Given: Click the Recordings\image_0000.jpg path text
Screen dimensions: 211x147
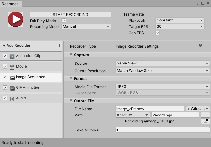Looking at the screenshot, I should pyautogui.click(x=150, y=121).
